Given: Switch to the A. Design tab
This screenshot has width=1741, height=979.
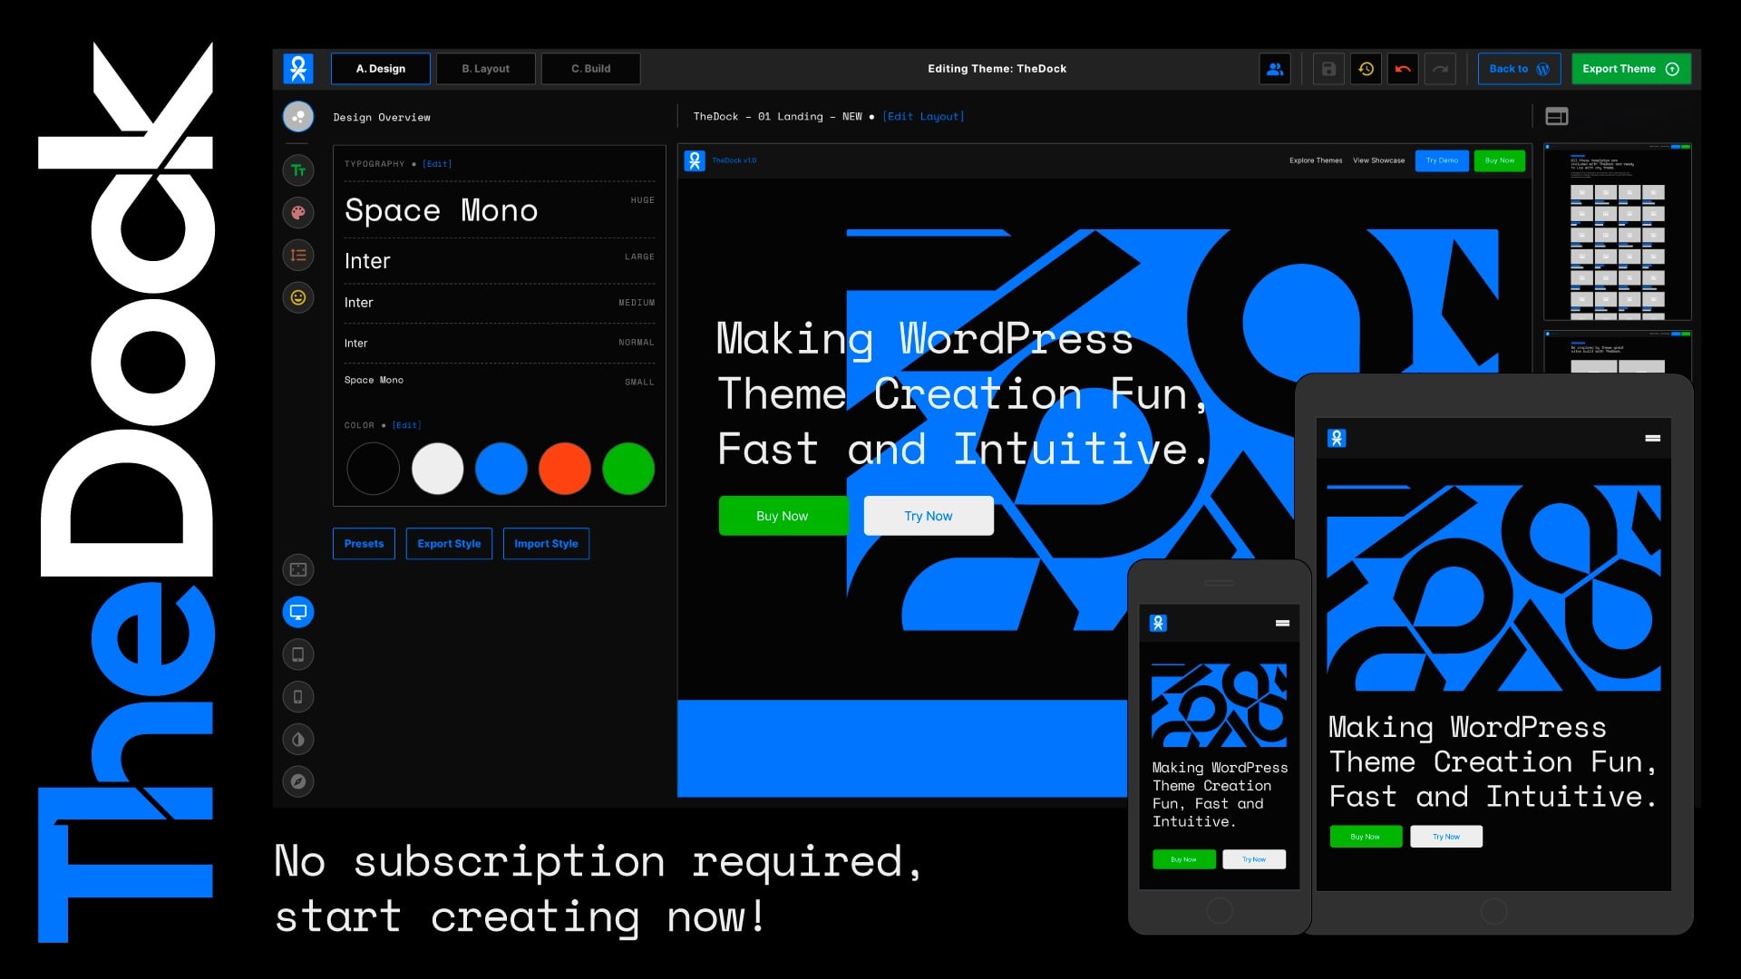Looking at the screenshot, I should tap(379, 68).
